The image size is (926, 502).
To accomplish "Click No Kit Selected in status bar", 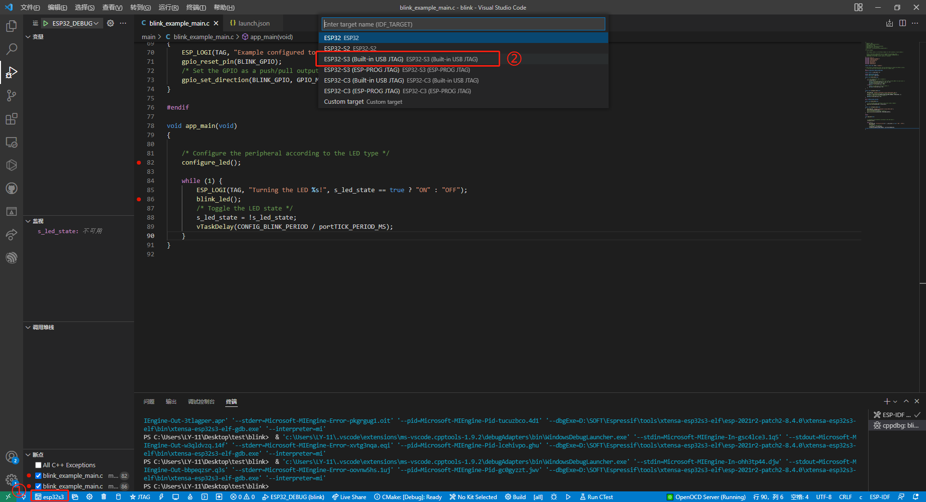I will pos(473,497).
